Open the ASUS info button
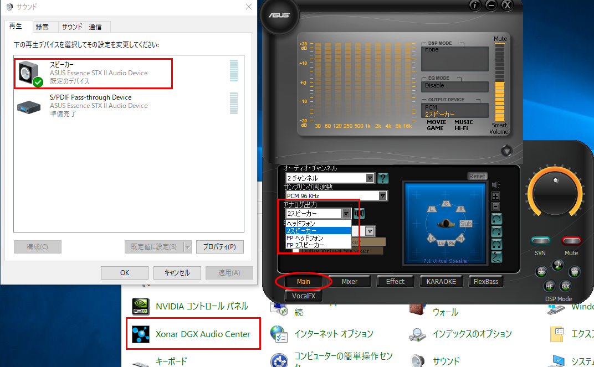 (475, 6)
